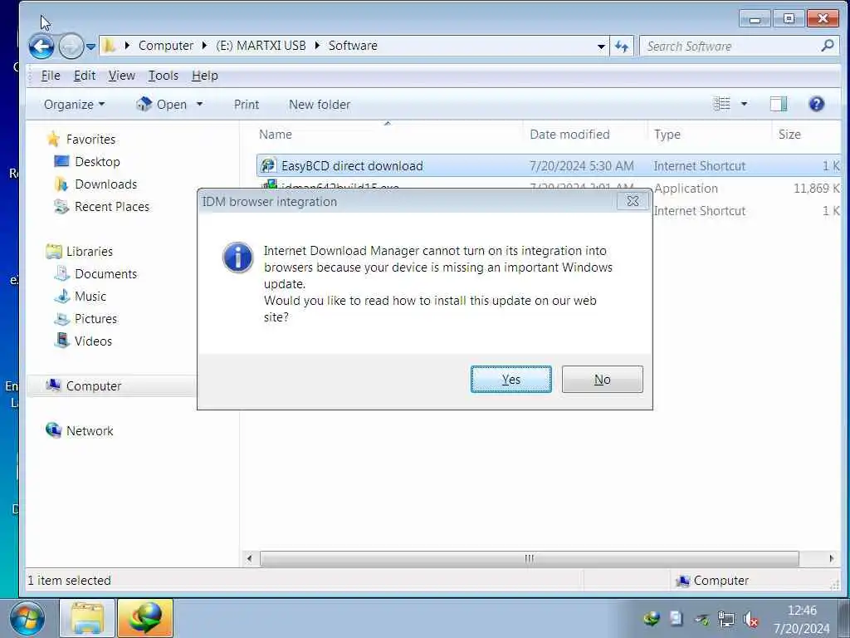Click Internet Download Manager taskbar icon
The image size is (850, 638).
tap(144, 618)
